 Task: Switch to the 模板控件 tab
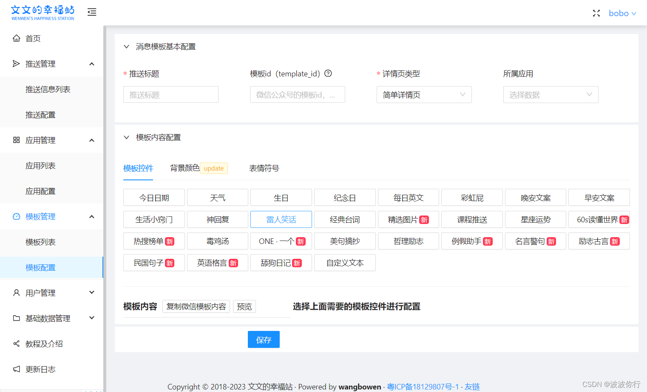pos(138,168)
